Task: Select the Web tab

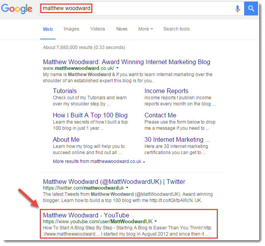Action: click(x=48, y=29)
